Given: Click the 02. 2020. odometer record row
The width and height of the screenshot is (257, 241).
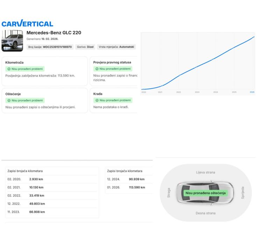Looking at the screenshot, I should pyautogui.click(x=52, y=179).
